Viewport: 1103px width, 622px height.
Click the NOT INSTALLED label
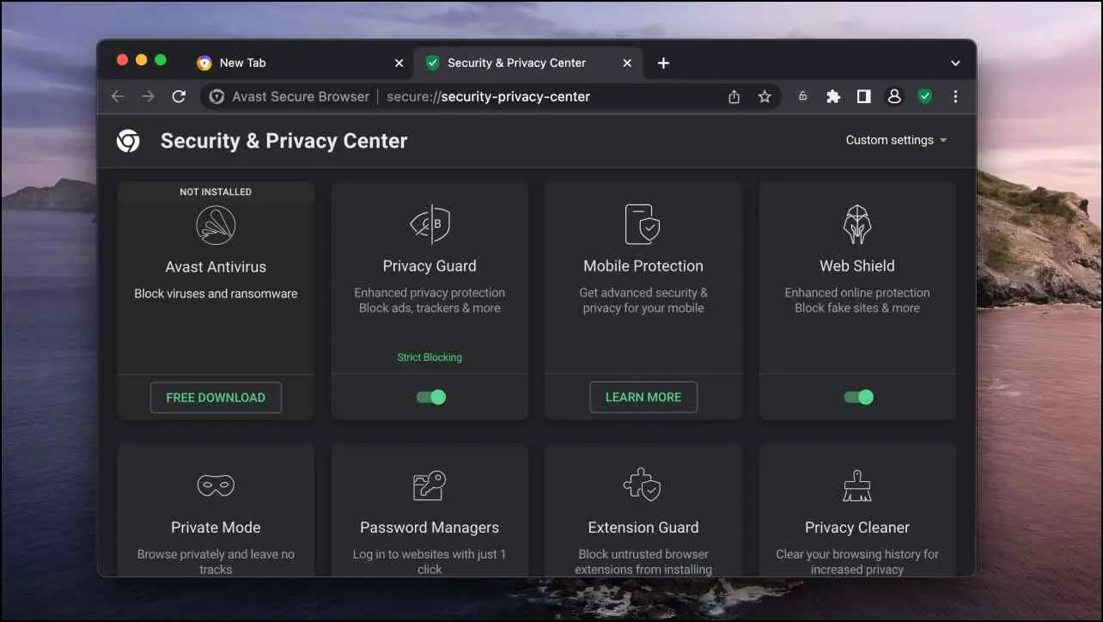pos(216,192)
